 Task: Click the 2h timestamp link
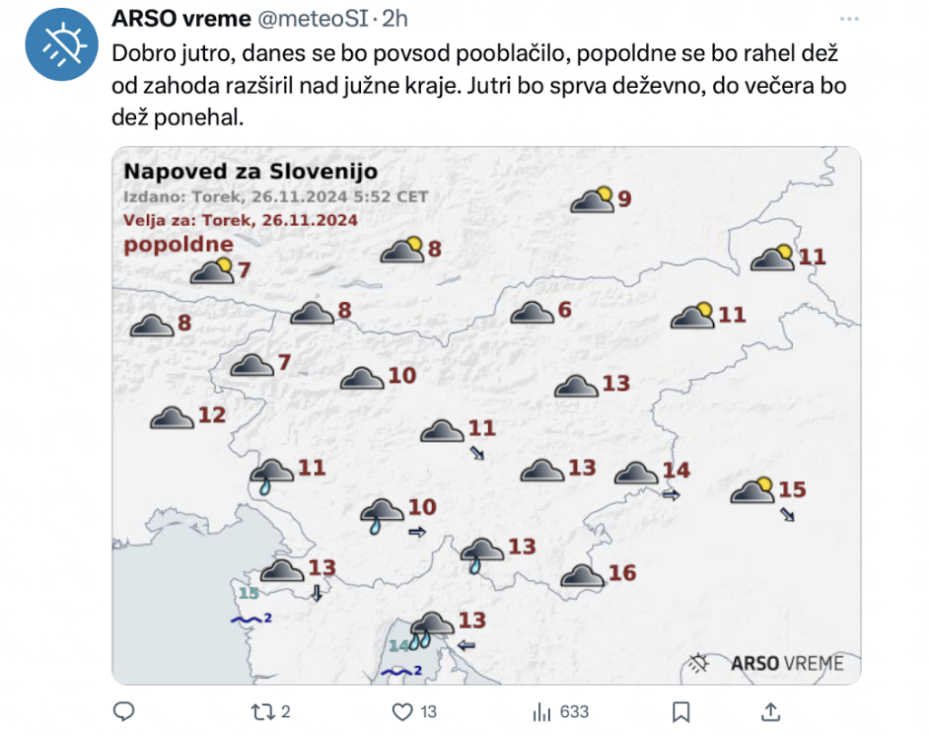click(x=395, y=19)
